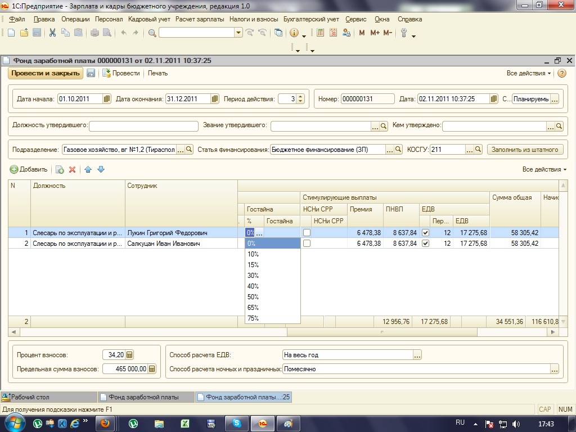The image size is (576, 432).
Task: Select 30% from the dropdown list
Action: (x=253, y=276)
